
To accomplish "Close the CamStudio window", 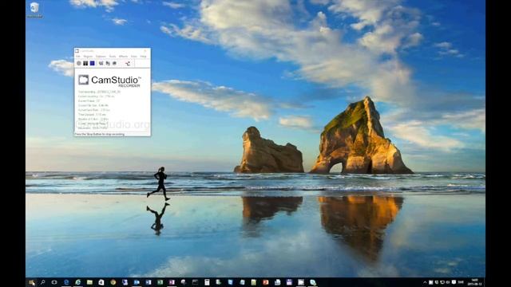I will tap(145, 51).
